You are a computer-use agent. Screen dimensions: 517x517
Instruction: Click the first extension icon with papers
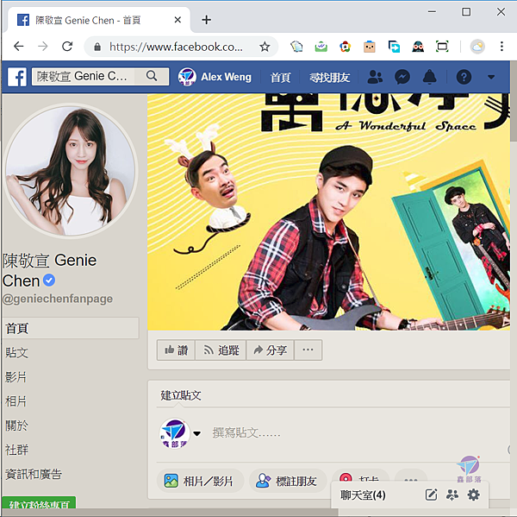[x=296, y=47]
